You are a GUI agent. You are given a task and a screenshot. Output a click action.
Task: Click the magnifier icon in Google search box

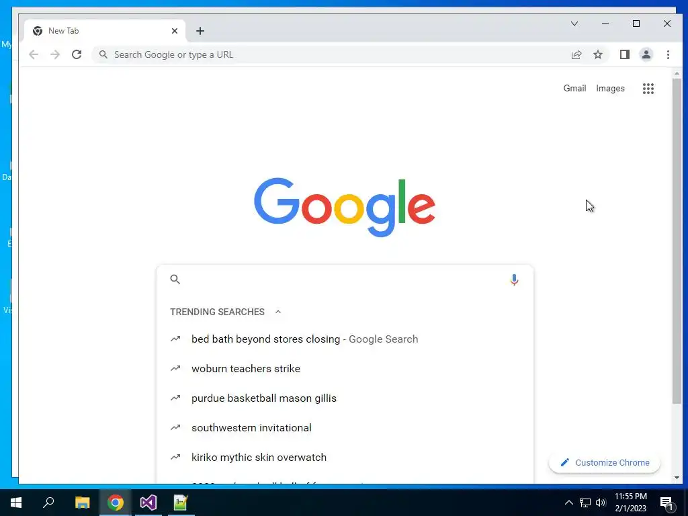pyautogui.click(x=175, y=279)
